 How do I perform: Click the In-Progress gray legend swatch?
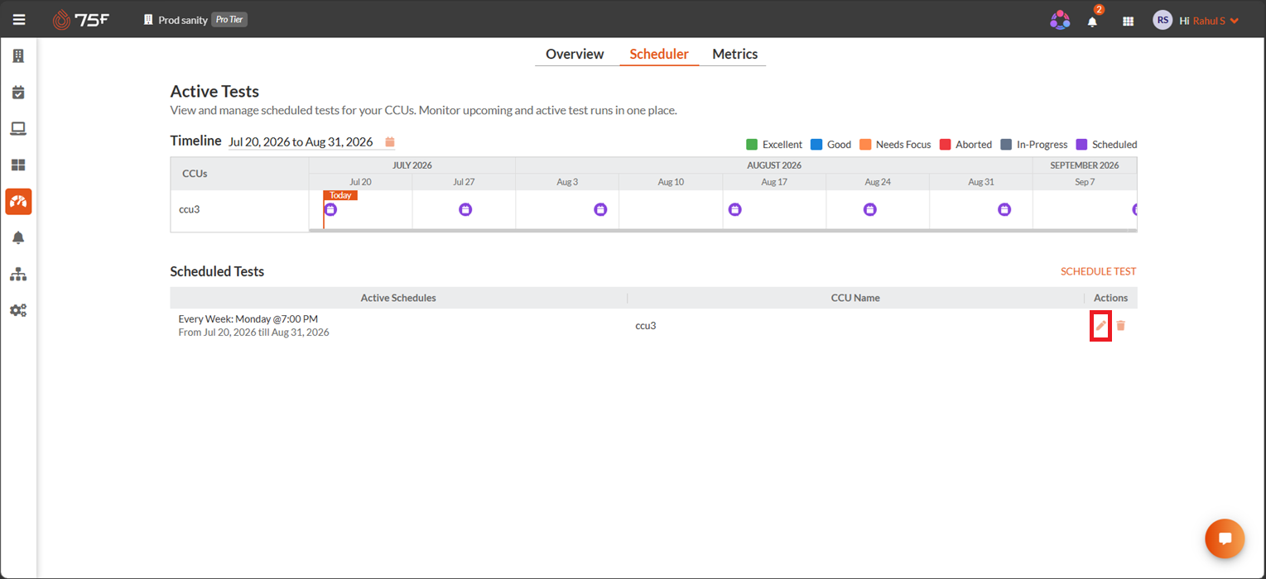1006,144
